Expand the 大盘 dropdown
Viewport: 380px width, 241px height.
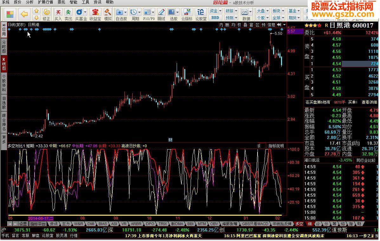click(x=263, y=11)
